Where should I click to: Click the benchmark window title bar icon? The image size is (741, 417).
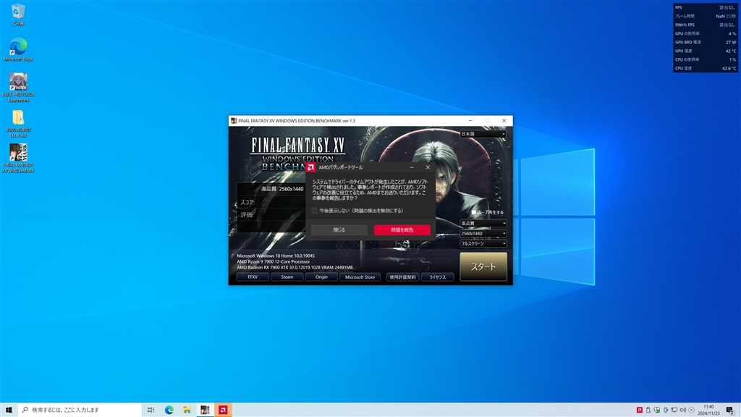click(234, 121)
